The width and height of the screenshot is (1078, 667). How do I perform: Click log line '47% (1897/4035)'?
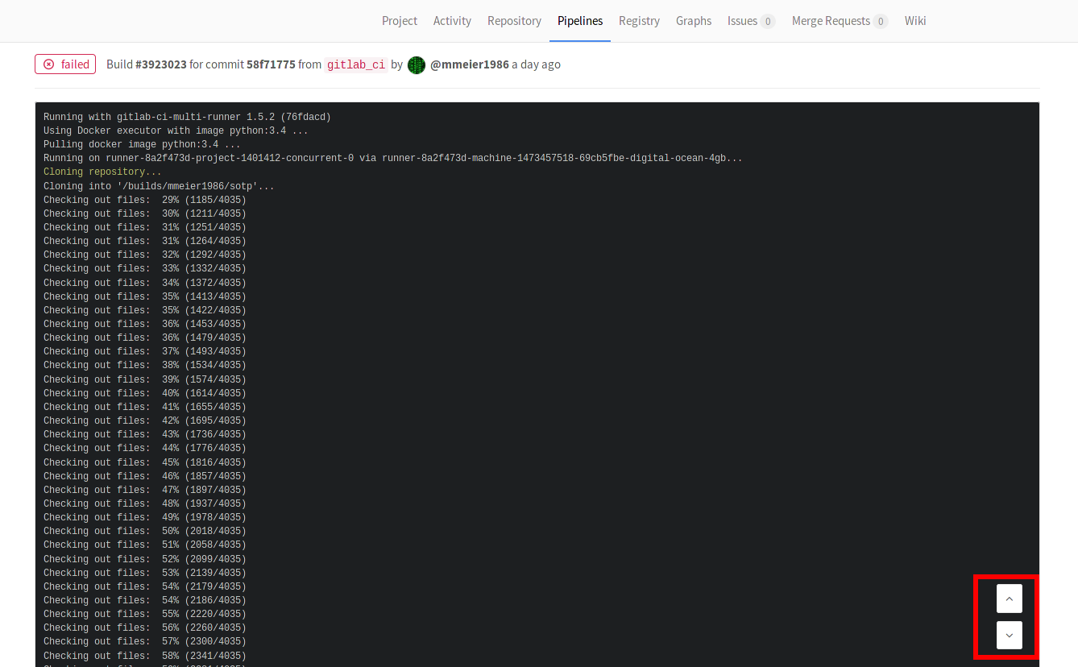[145, 490]
